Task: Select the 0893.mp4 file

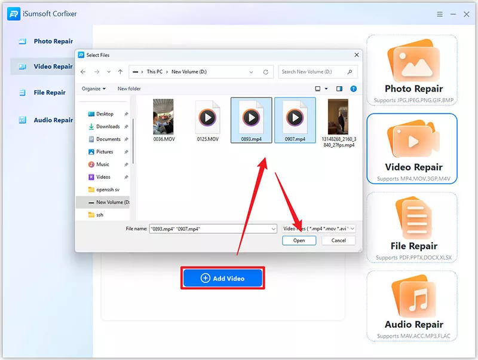Action: point(251,120)
